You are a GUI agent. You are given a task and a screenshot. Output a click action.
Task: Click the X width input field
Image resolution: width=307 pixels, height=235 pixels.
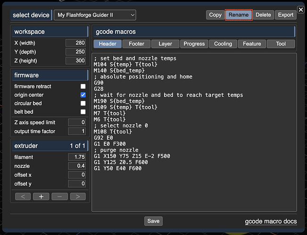coord(76,43)
